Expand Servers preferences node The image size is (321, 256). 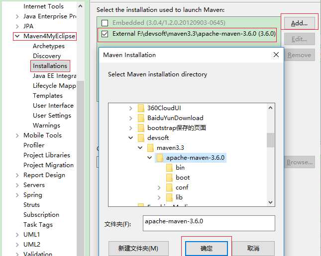point(17,185)
